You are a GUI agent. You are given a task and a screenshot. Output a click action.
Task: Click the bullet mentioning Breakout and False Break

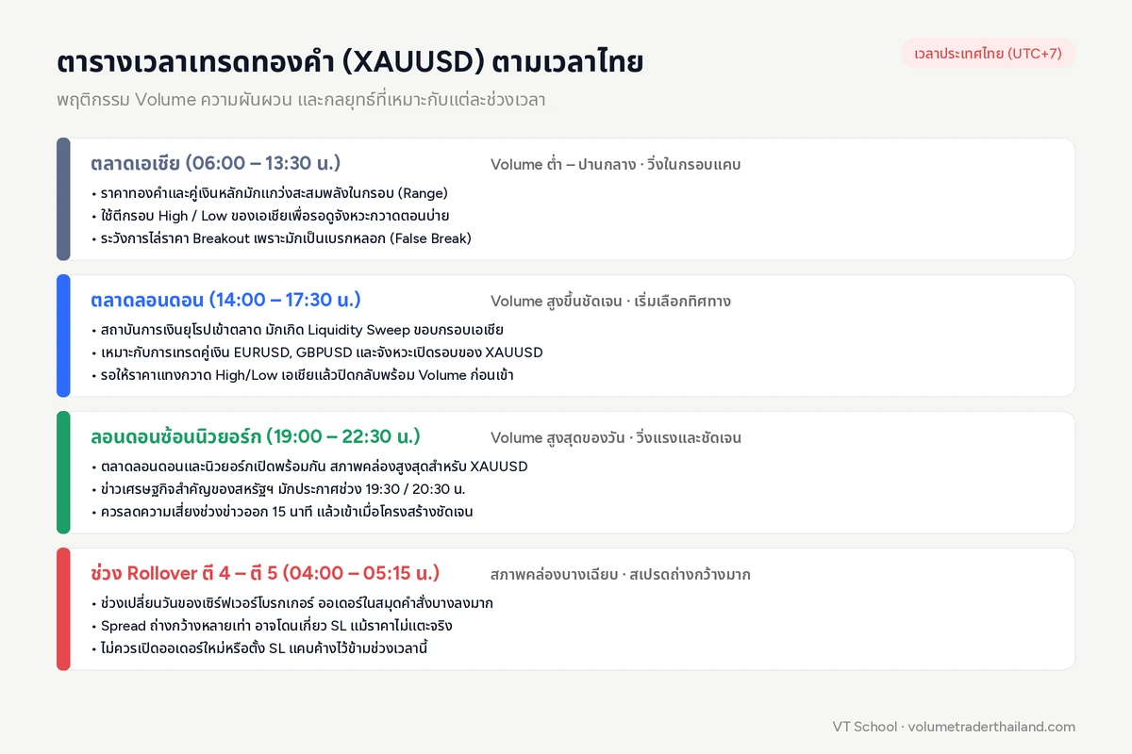[281, 238]
